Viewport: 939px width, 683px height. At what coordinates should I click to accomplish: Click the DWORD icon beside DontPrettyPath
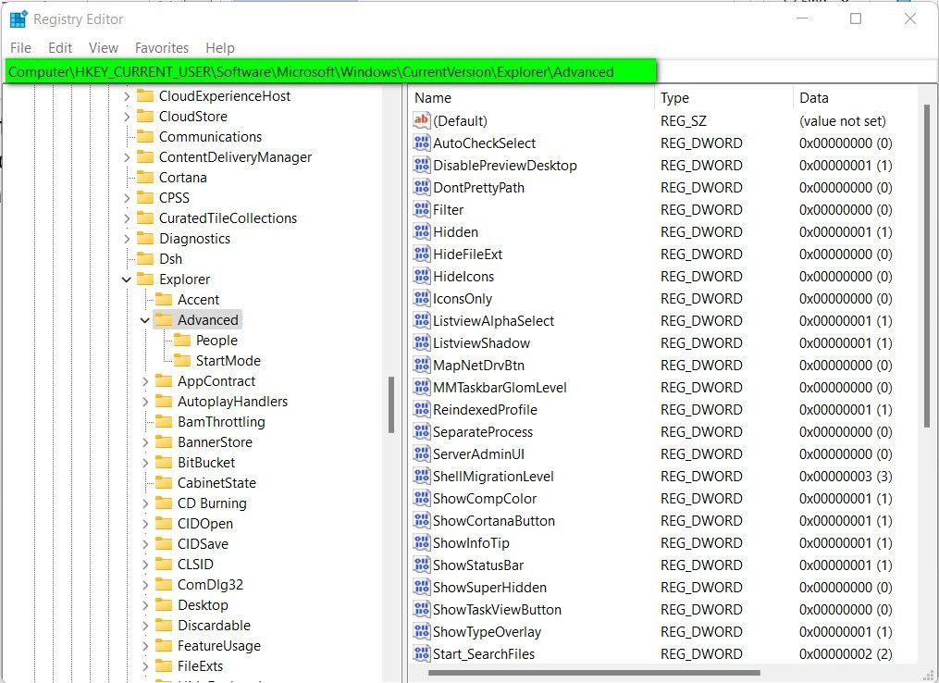pos(422,187)
